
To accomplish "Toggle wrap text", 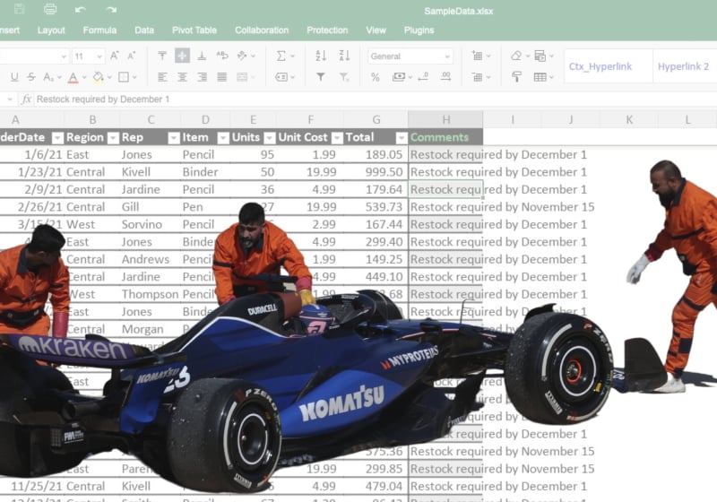I will (x=222, y=56).
